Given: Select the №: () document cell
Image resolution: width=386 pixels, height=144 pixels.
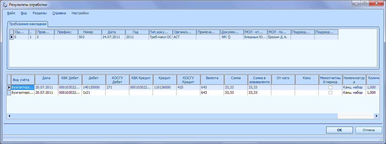Looking at the screenshot, I should 232,37.
